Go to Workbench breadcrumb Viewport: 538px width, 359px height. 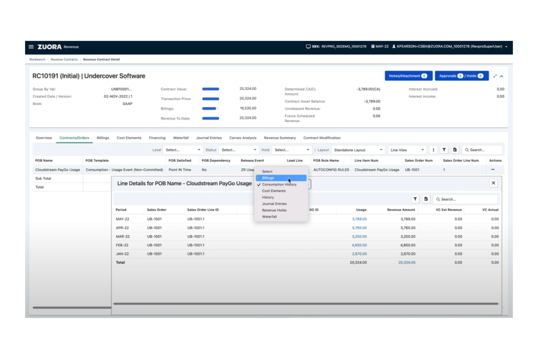[x=37, y=59]
